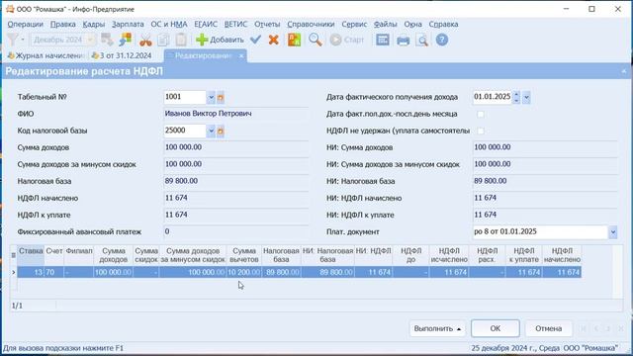Screen dimensions: 633x356
Task: Click the copy documents icon
Action: 163,40
